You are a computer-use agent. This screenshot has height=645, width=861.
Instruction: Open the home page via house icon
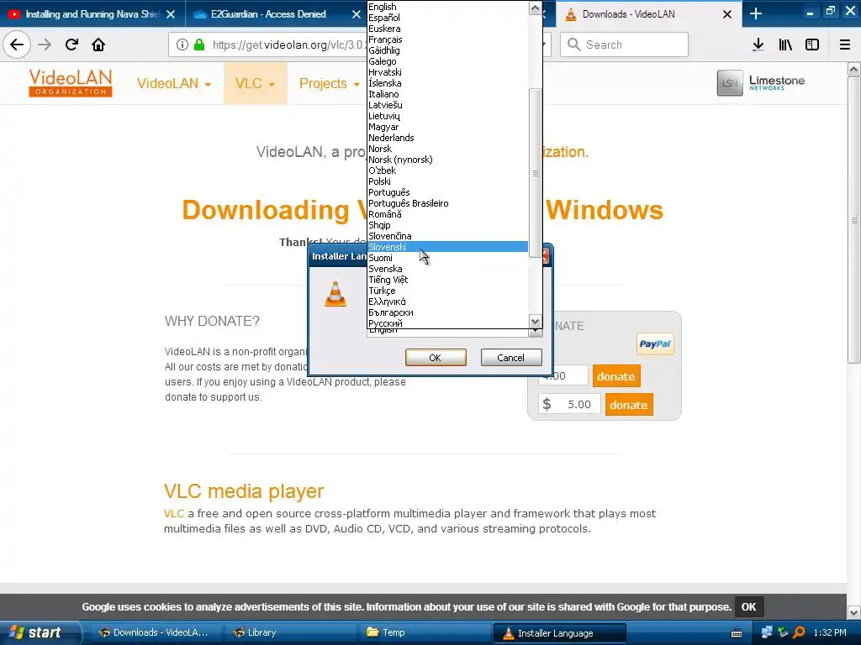pos(98,45)
